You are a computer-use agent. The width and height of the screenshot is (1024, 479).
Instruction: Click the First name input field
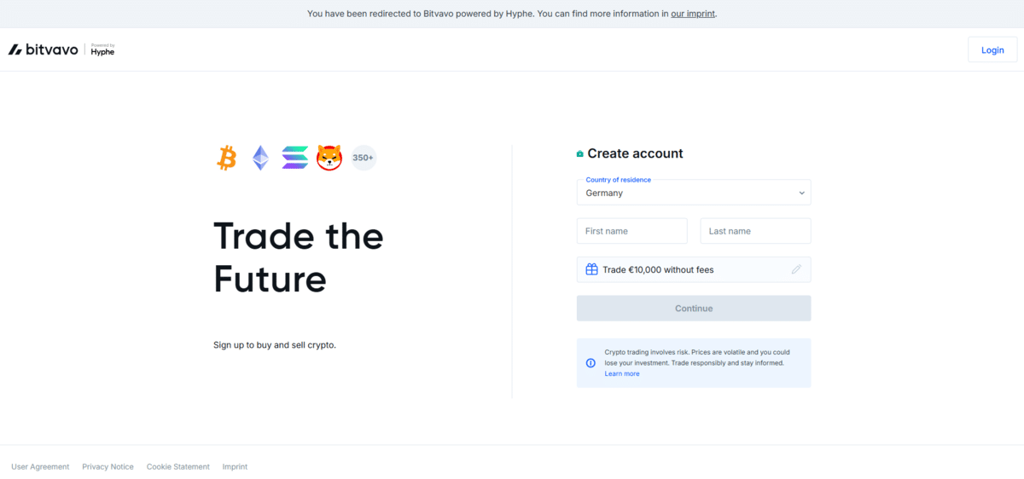coord(631,231)
